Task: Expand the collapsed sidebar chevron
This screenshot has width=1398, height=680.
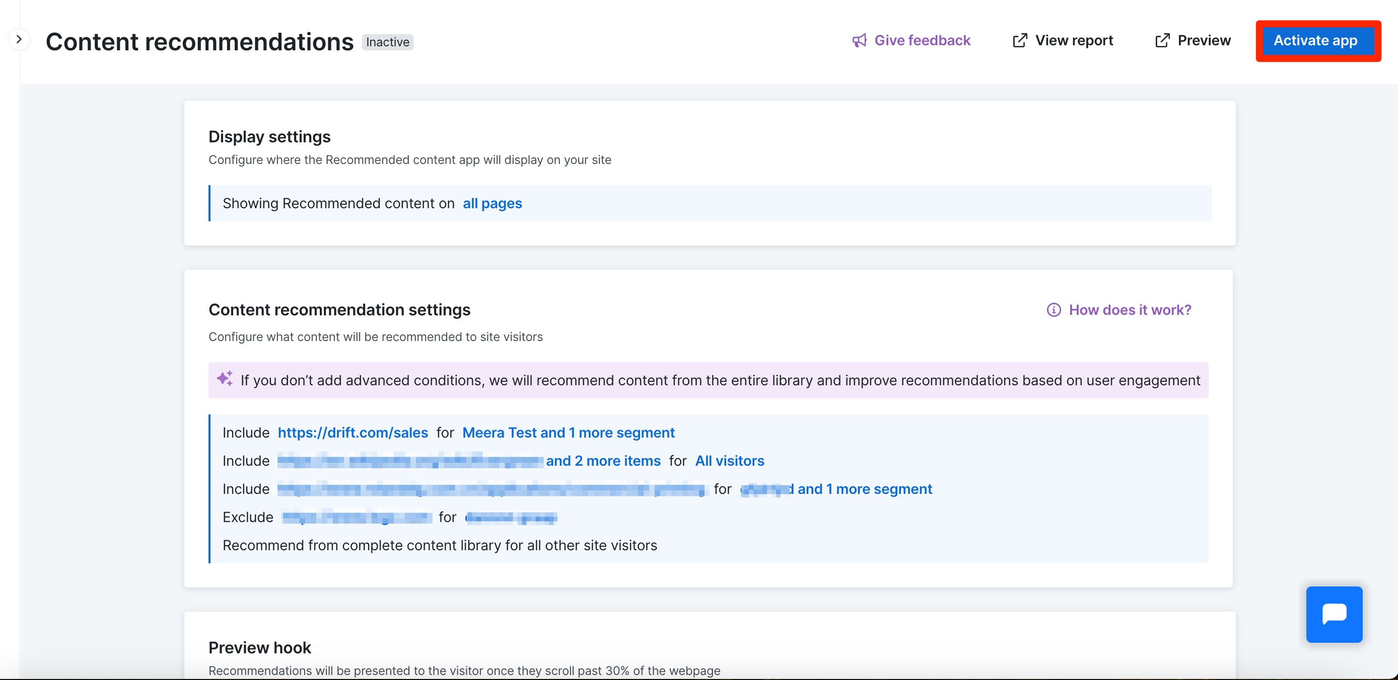Action: (19, 40)
